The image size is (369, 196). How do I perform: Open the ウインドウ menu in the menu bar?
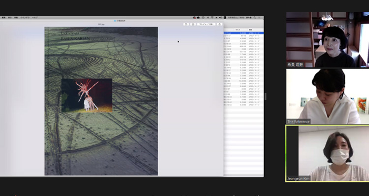click(25, 18)
